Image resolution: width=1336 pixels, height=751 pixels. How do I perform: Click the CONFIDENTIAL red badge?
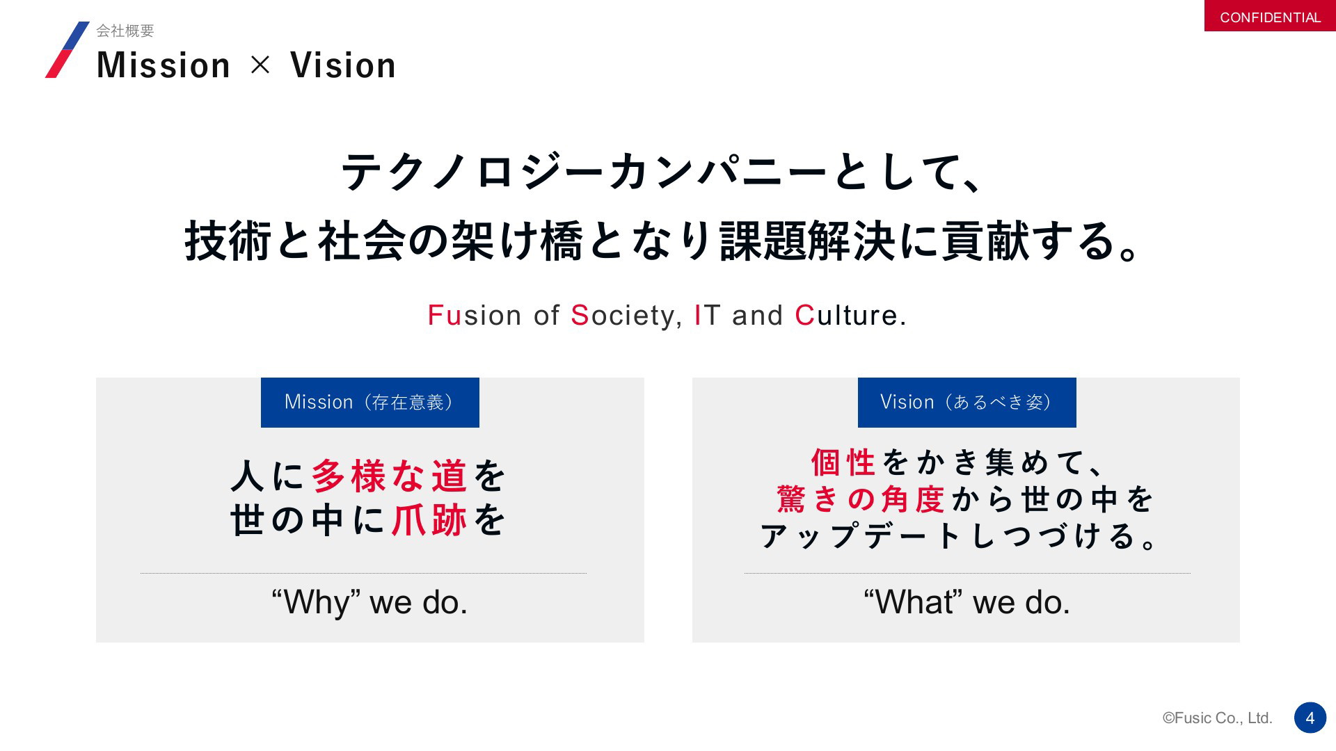pyautogui.click(x=1270, y=16)
